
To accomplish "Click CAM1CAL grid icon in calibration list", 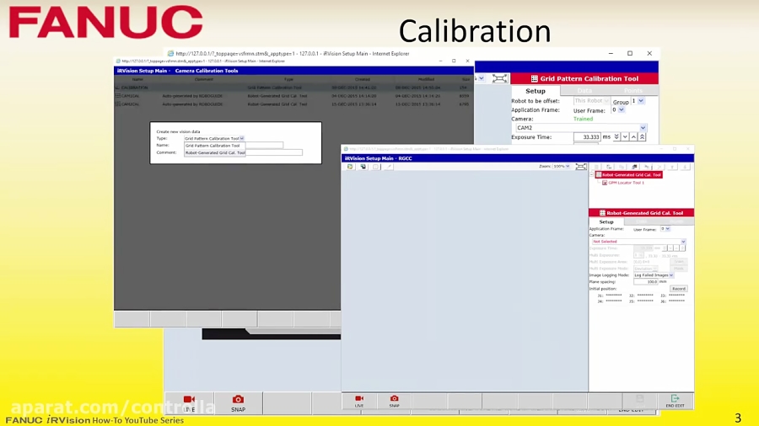I will coord(117,96).
